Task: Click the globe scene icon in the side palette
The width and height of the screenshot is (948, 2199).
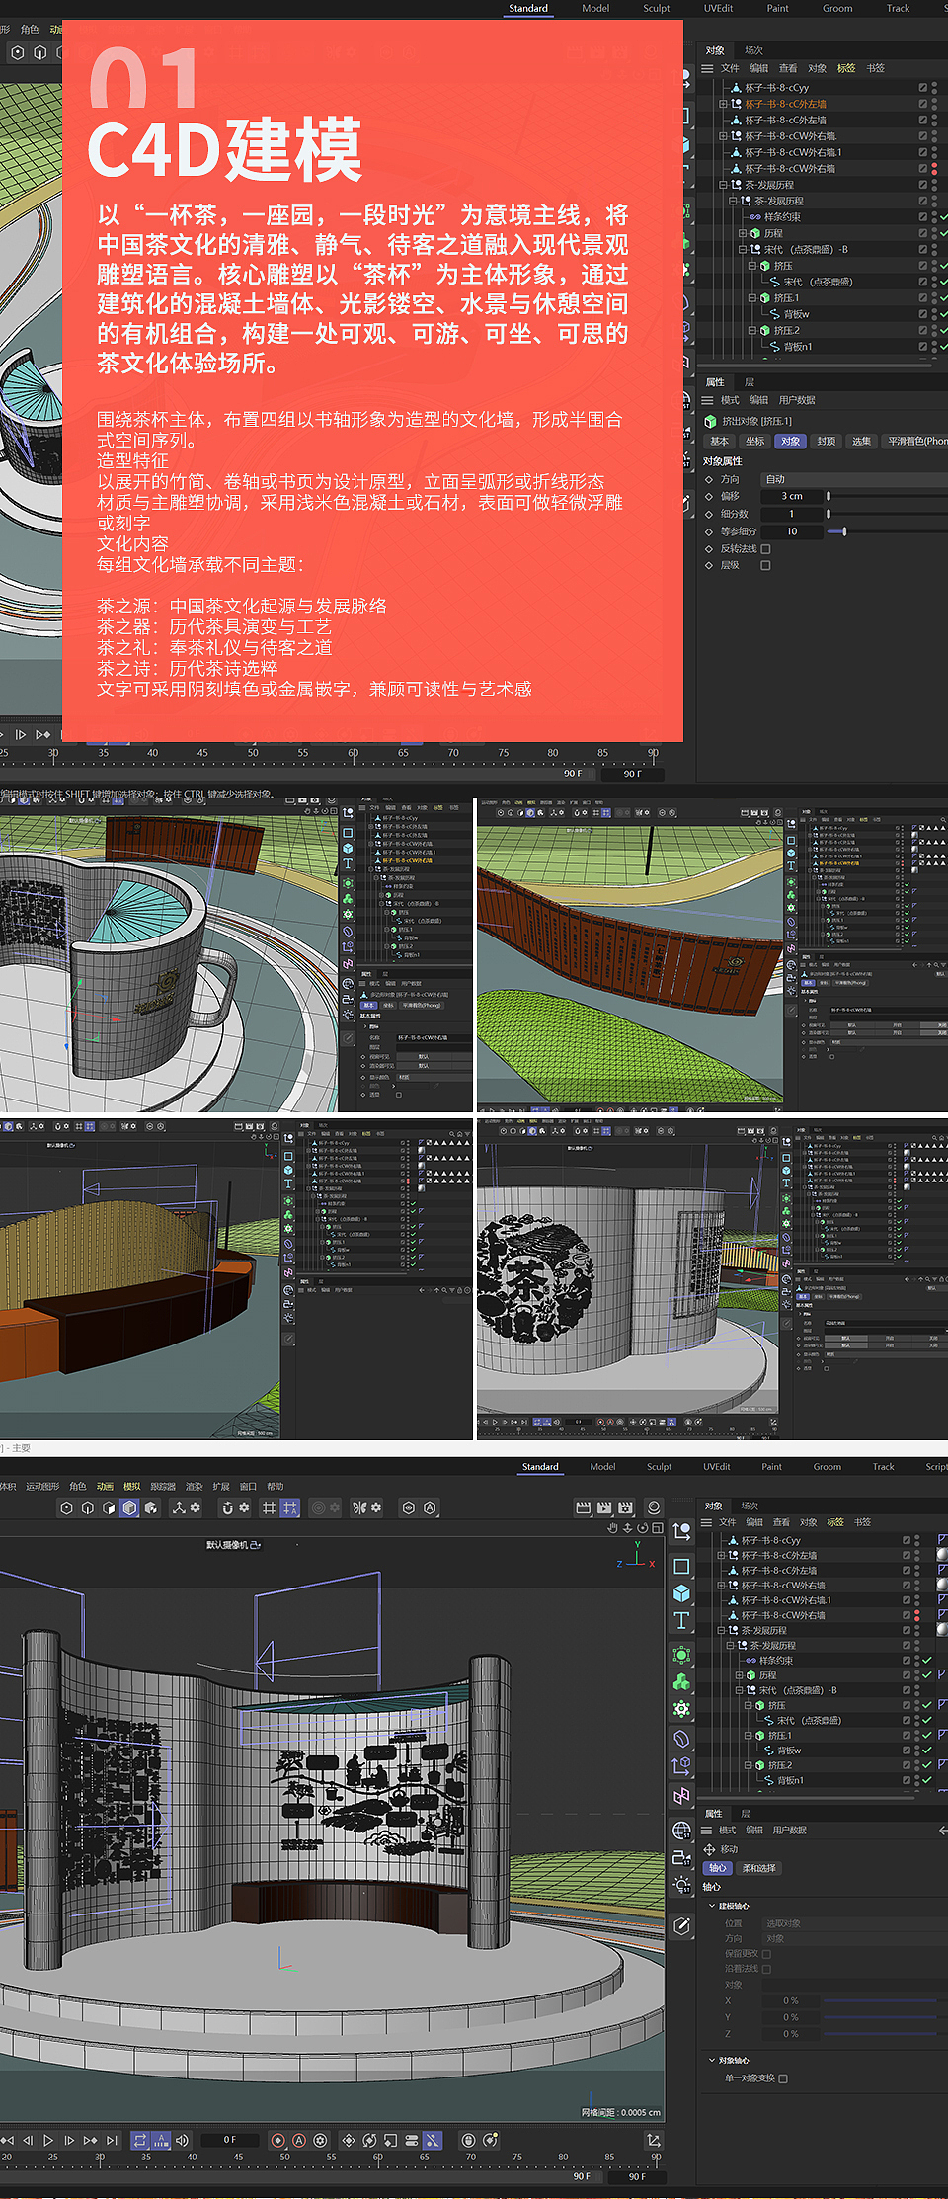Action: pos(681,1830)
